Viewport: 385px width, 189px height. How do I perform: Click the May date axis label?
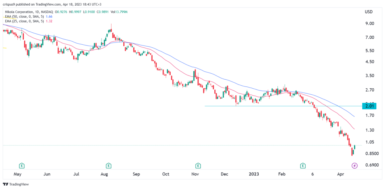click(18, 174)
